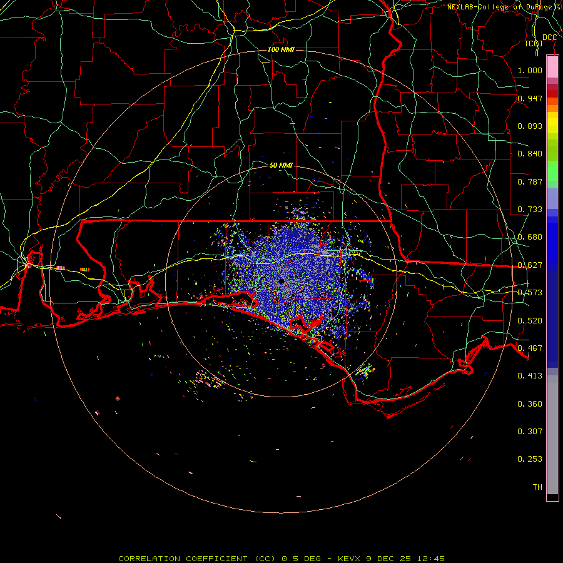Select the 0.253 legend value
563x563 pixels.
coord(530,459)
